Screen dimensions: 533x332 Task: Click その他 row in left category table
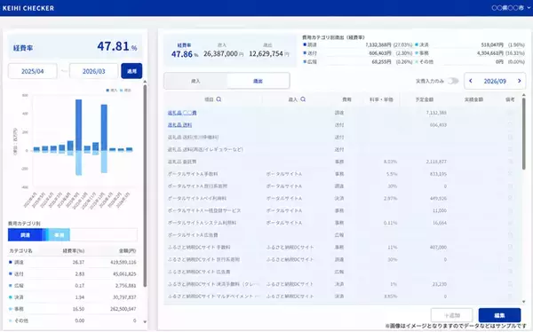[x=73, y=320]
